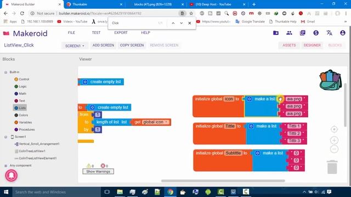The height and width of the screenshot is (197, 351).
Task: Select ColinTreeListView1 component
Action: (x=30, y=151)
